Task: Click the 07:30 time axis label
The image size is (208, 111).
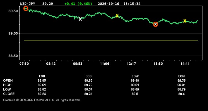Action: tap(24, 64)
